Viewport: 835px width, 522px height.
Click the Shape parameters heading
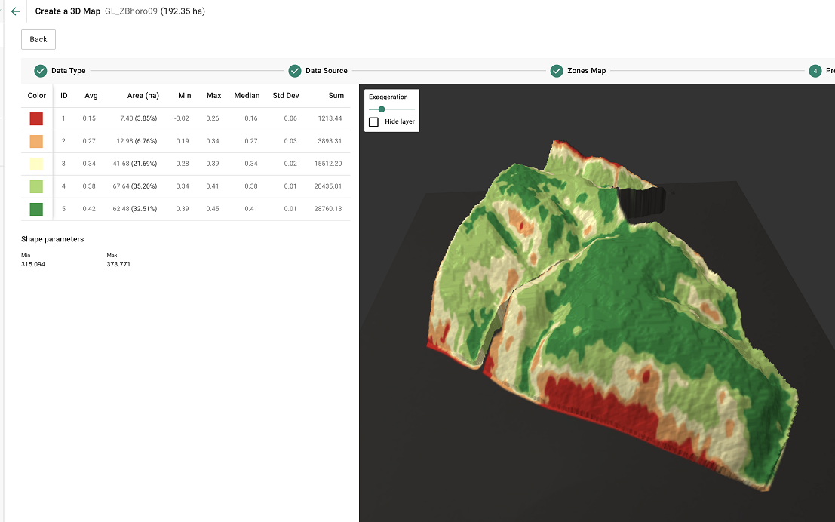click(x=53, y=239)
